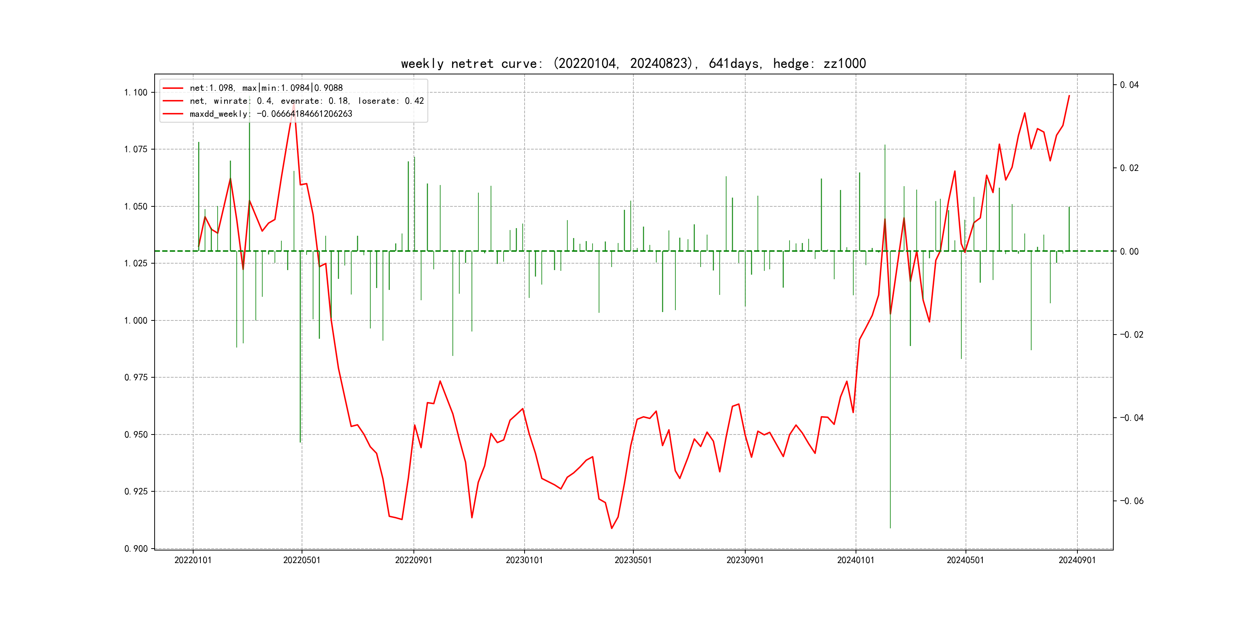The width and height of the screenshot is (1237, 618).
Task: Click the 20240101 x-axis label
Action: click(856, 560)
